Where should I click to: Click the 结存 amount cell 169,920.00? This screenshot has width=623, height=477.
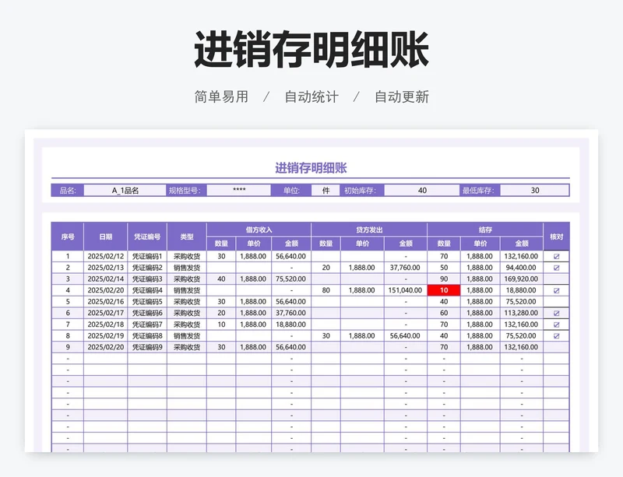click(x=521, y=279)
